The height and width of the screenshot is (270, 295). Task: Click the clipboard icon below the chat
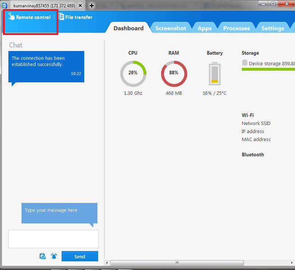43,256
